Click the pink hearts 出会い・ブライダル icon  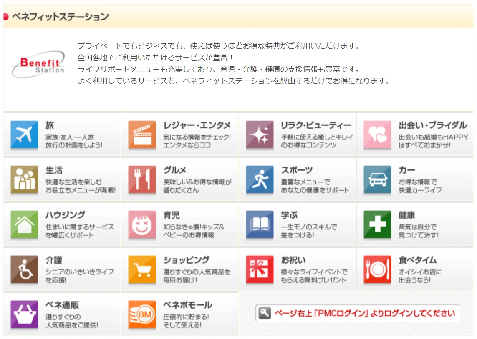[378, 135]
